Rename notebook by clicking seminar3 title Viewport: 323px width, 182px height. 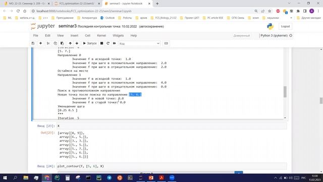[68, 26]
